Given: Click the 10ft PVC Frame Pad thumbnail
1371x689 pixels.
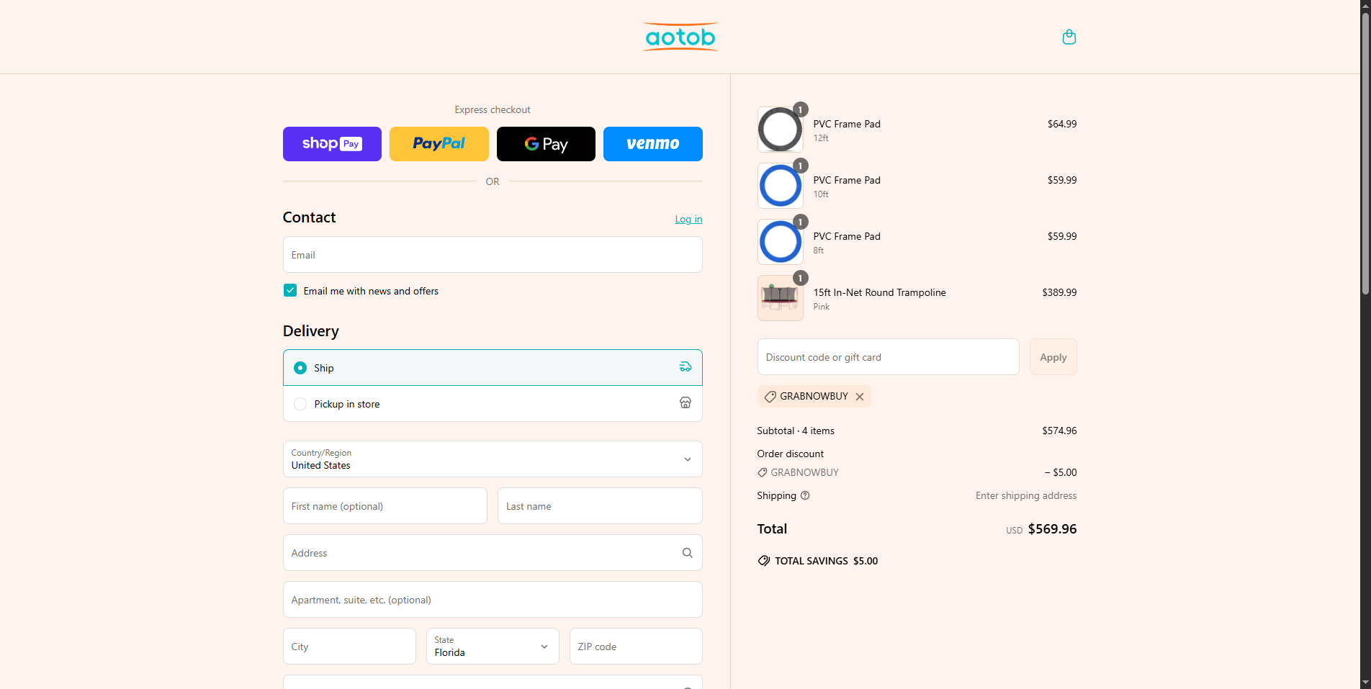Looking at the screenshot, I should click(x=781, y=186).
